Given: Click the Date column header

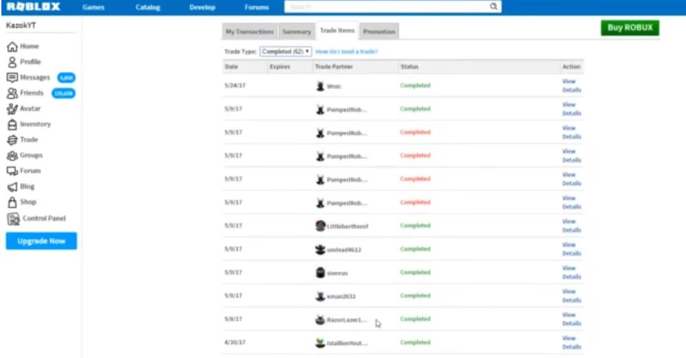Looking at the screenshot, I should point(231,67).
